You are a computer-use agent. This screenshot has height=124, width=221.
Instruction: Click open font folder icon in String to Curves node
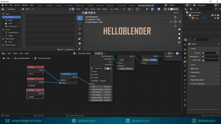click(108, 68)
